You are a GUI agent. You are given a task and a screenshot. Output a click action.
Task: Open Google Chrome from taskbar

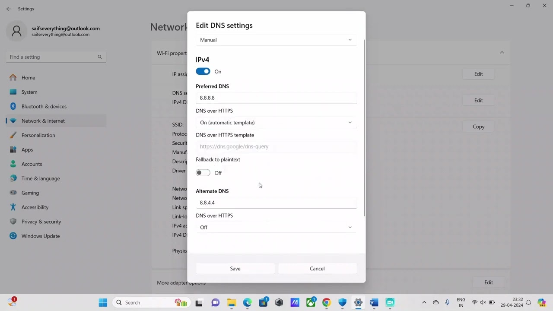(x=326, y=302)
